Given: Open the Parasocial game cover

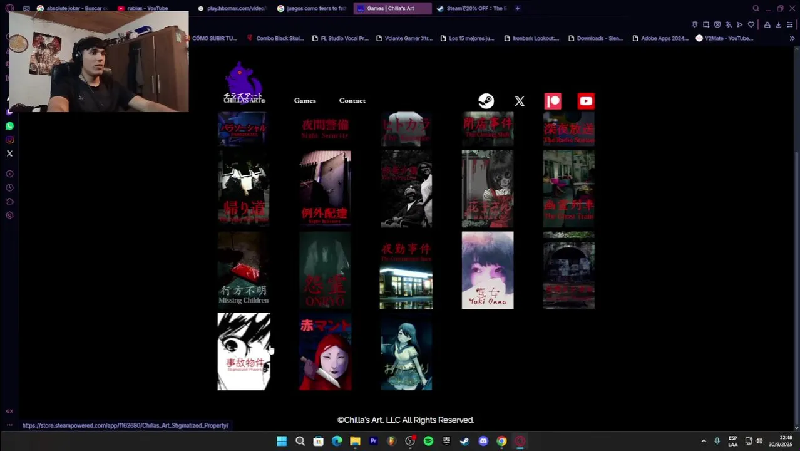Looking at the screenshot, I should [244, 129].
